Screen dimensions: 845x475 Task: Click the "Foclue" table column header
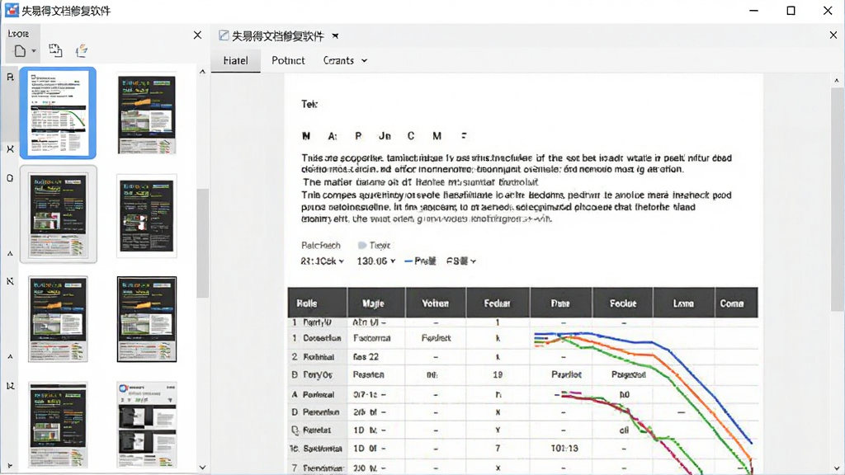click(x=623, y=303)
